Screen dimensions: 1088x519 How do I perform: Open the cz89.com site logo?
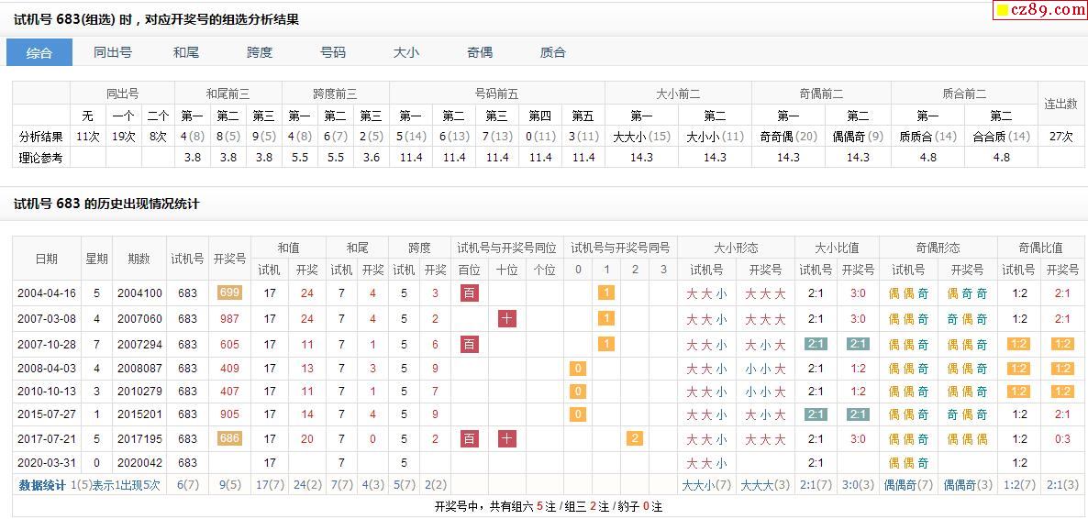pyautogui.click(x=1040, y=10)
